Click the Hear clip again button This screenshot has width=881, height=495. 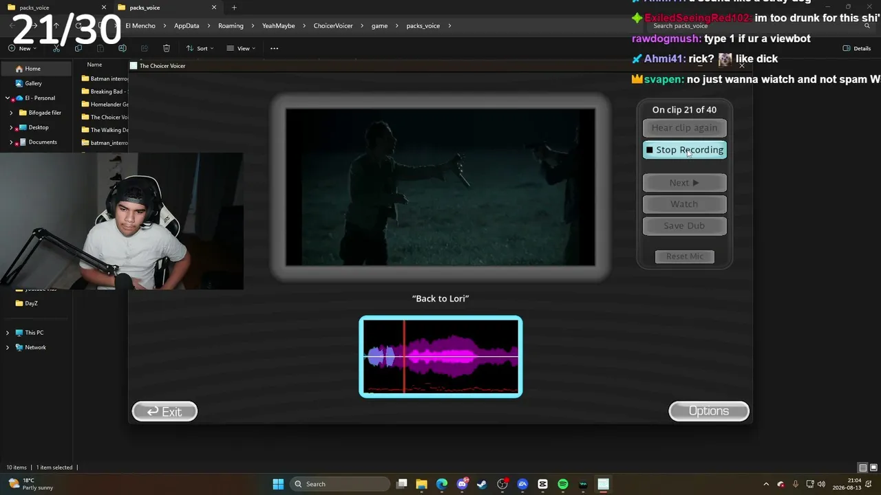pyautogui.click(x=685, y=128)
